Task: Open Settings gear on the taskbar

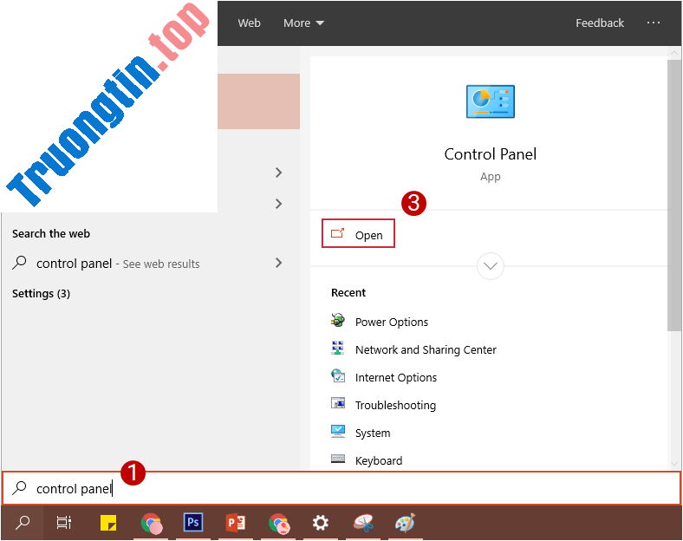Action: click(x=320, y=522)
